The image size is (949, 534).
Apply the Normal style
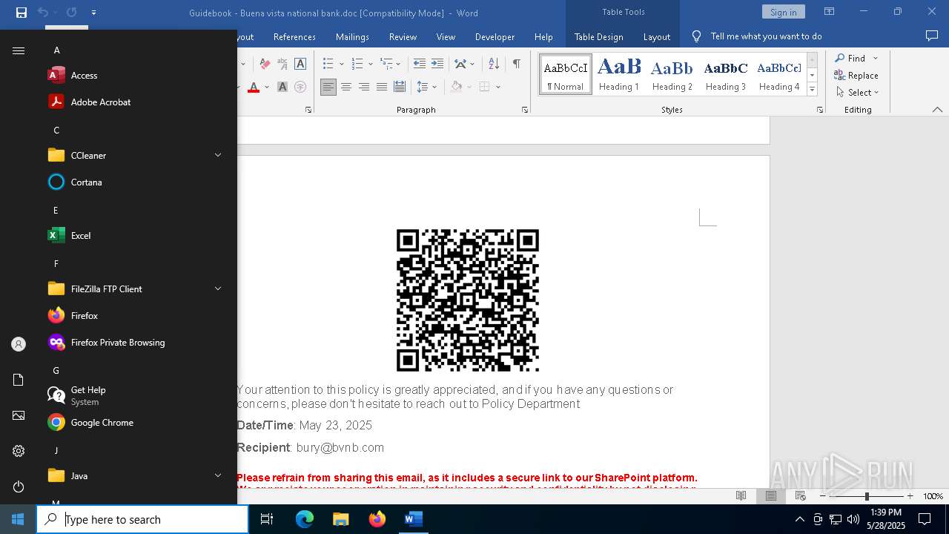pyautogui.click(x=566, y=74)
